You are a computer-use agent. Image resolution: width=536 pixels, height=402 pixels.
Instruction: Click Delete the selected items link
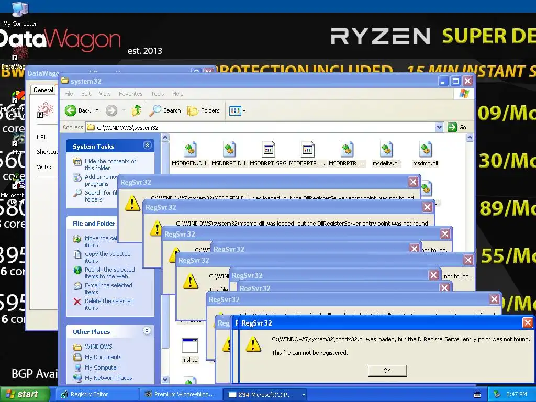click(109, 304)
